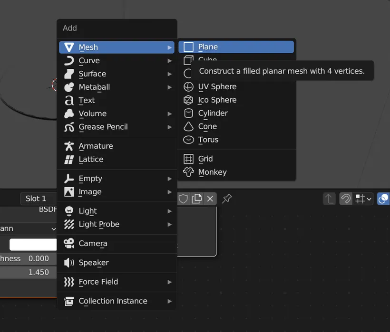
Task: Select the Lattice entry label
Action: tap(91, 160)
